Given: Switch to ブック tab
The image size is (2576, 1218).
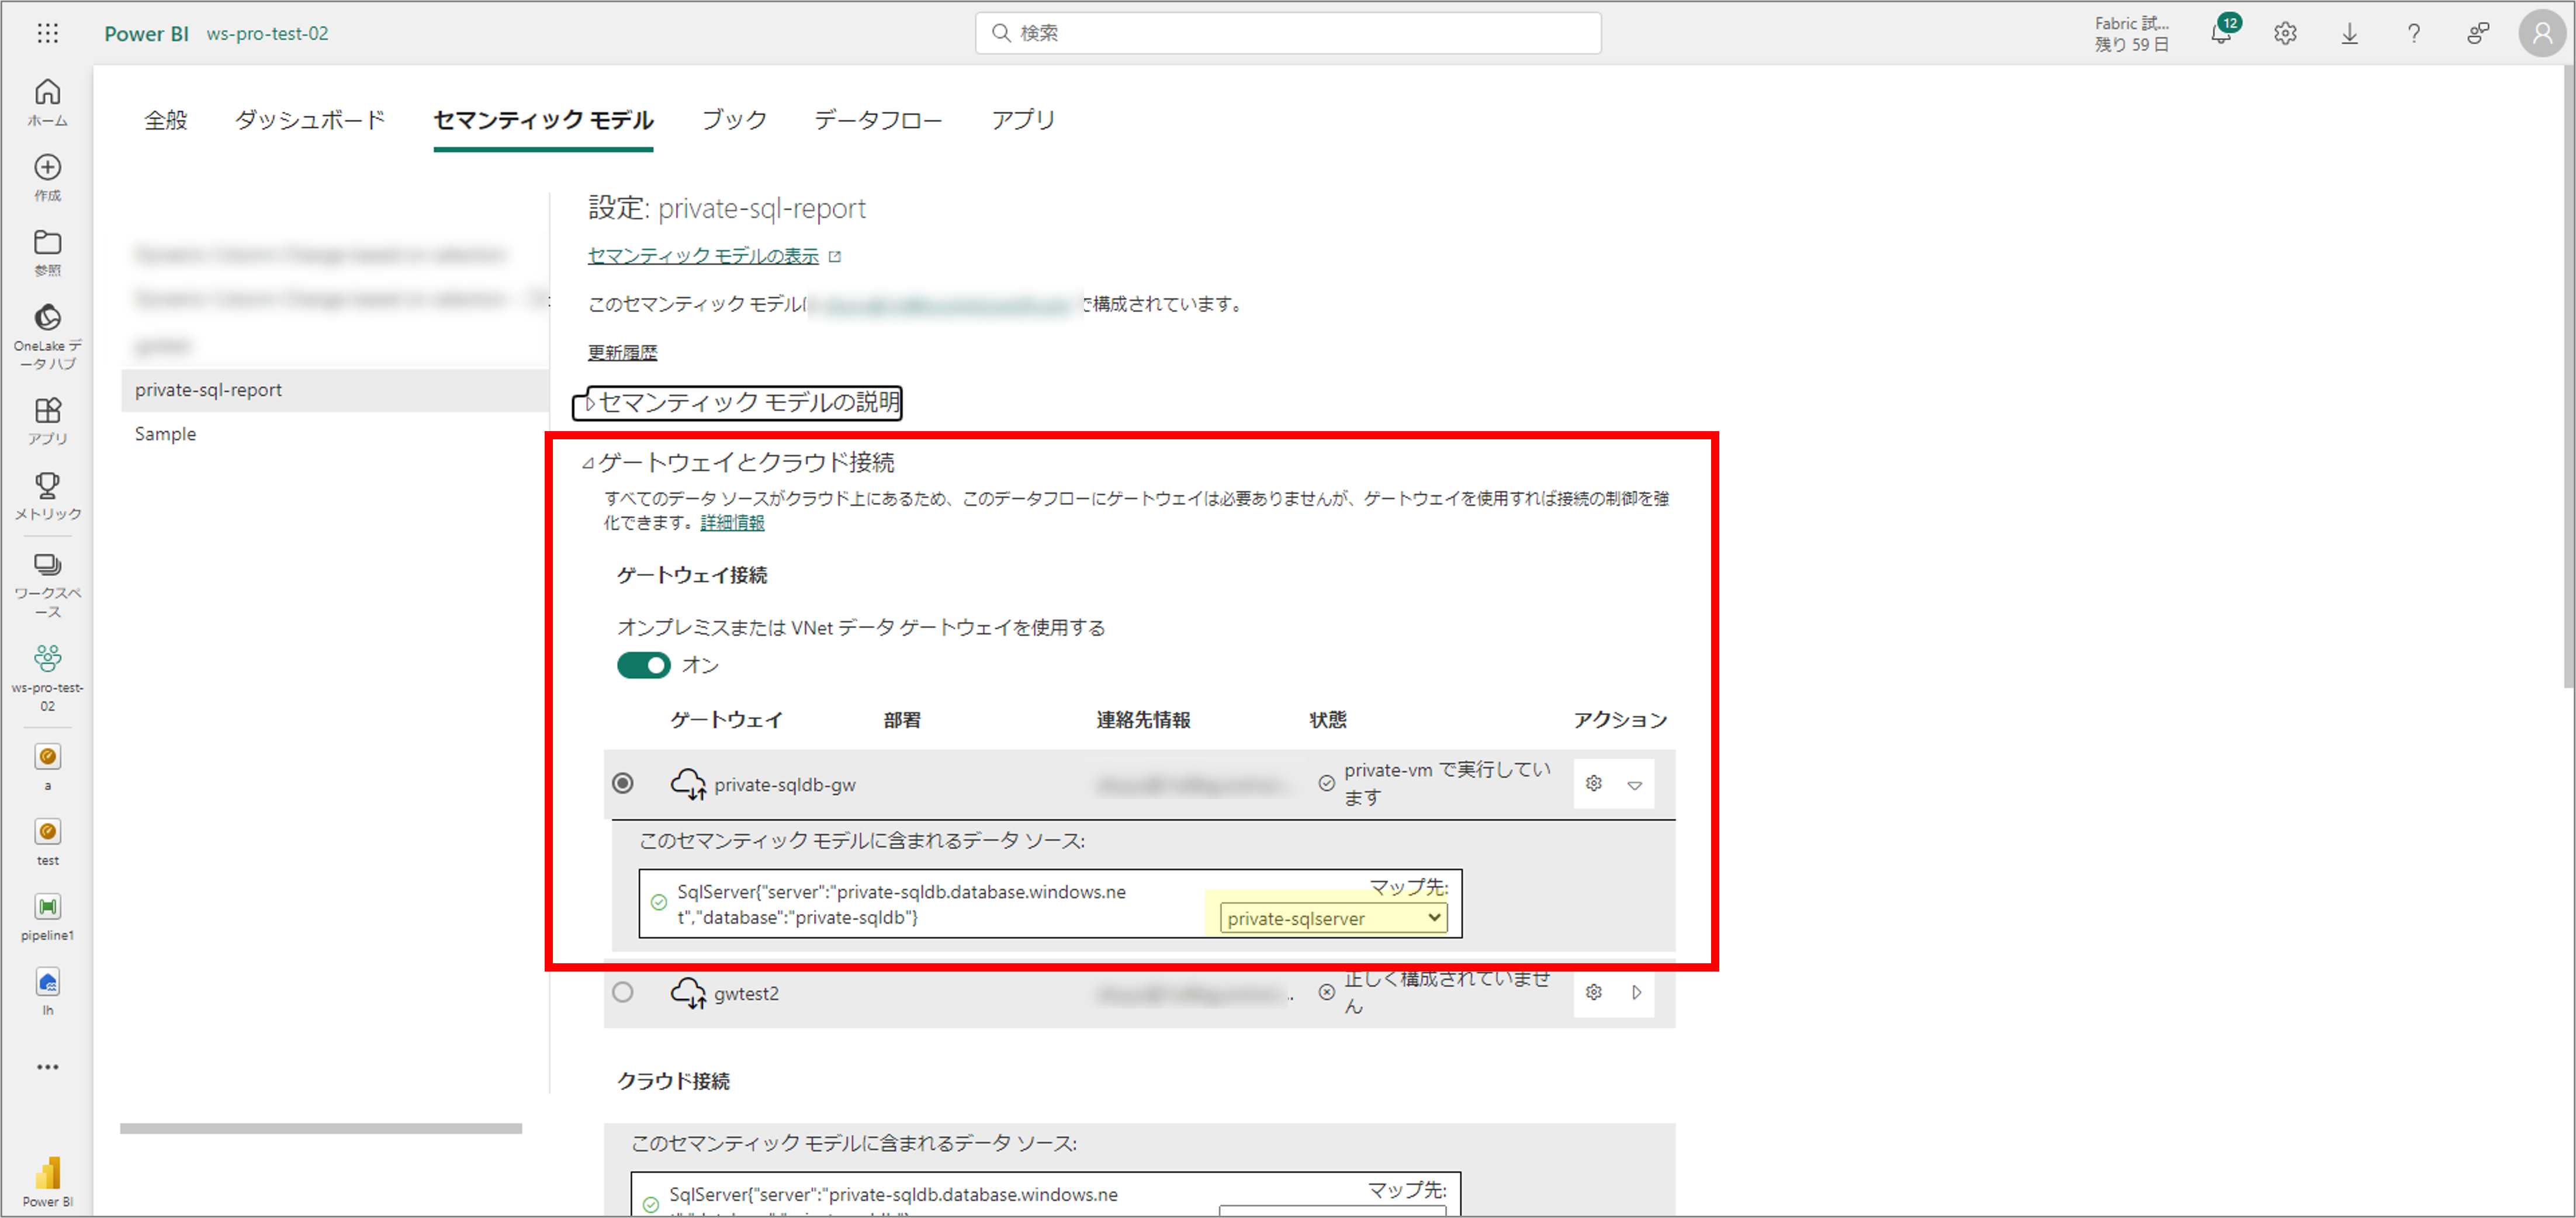Looking at the screenshot, I should [734, 120].
